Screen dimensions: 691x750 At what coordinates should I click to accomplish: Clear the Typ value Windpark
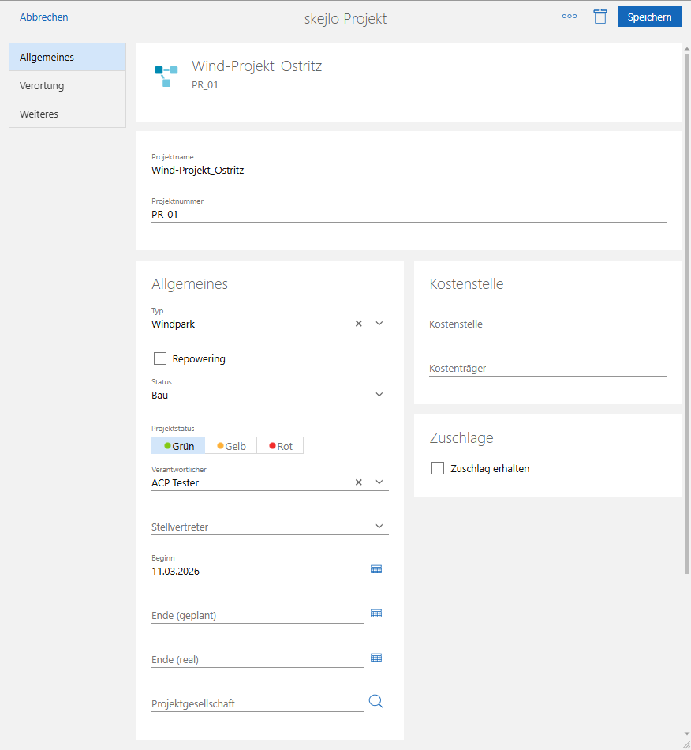pos(358,324)
